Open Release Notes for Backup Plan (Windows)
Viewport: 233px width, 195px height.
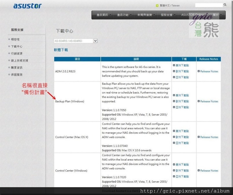tap(209, 101)
